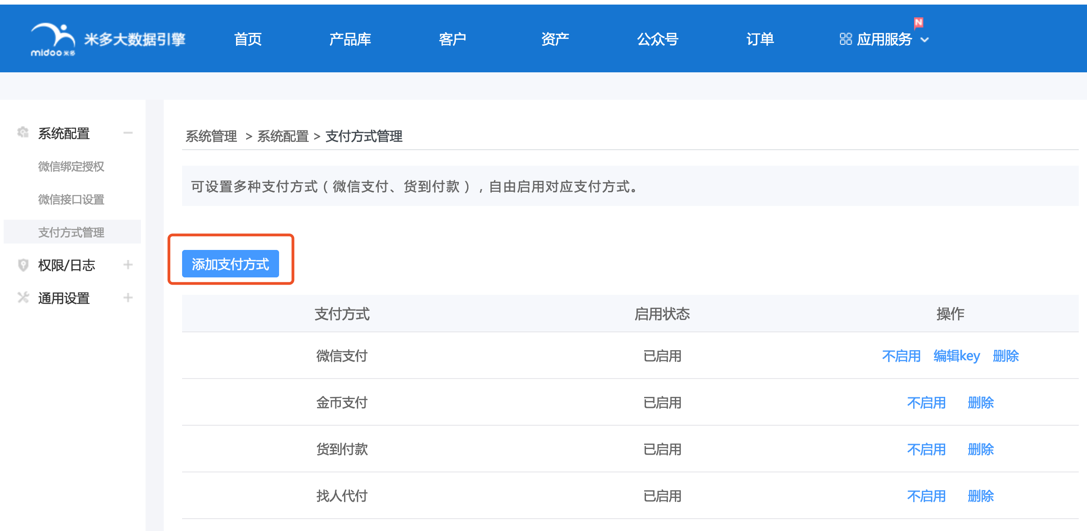This screenshot has width=1087, height=531.
Task: Open 产品库 in top navigation
Action: 350,39
